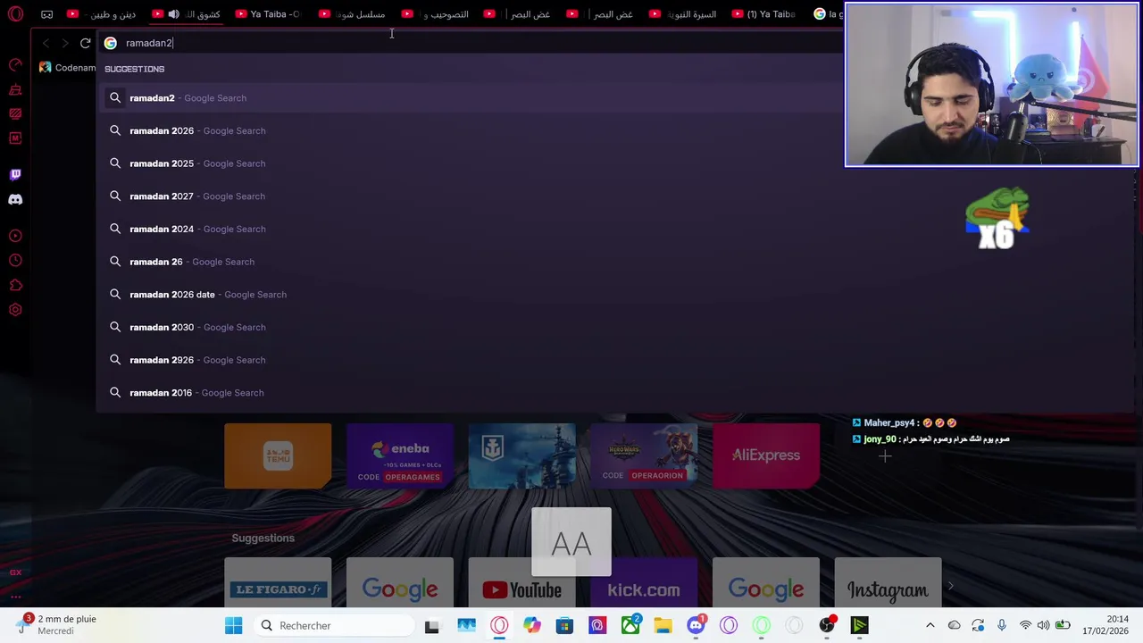
Task: Switch to the (1) Ya Taiba tab
Action: click(x=763, y=14)
